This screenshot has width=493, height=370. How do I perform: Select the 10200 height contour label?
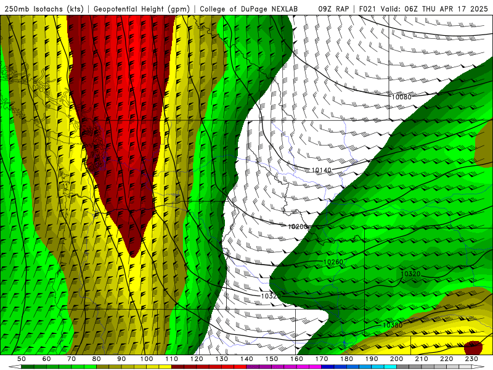click(x=298, y=226)
